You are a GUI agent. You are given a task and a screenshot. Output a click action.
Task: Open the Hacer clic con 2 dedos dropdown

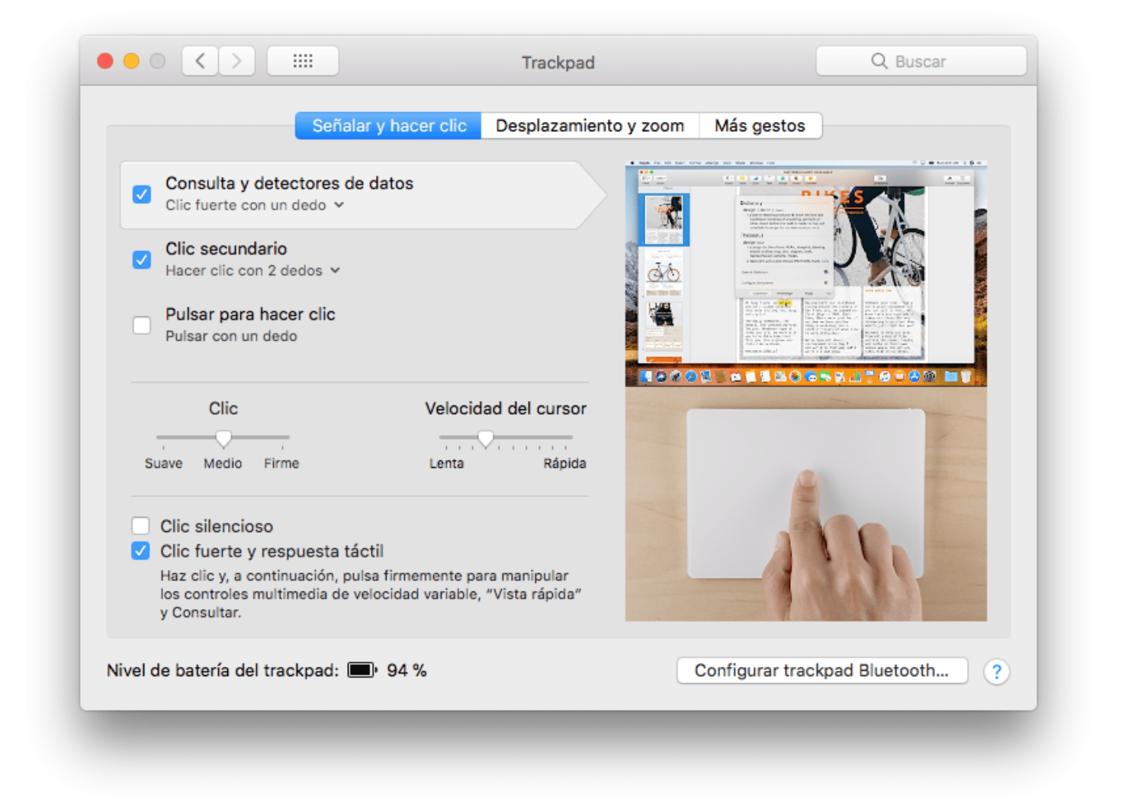click(x=253, y=271)
